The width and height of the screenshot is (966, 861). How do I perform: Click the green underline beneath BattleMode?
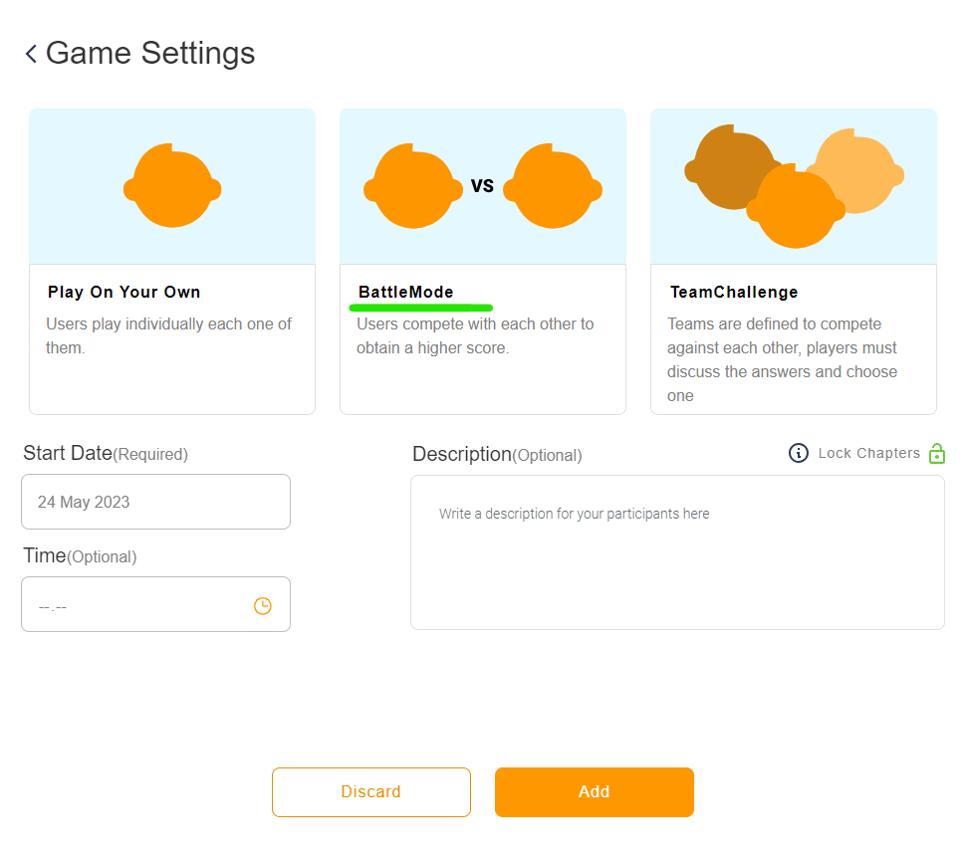coord(421,308)
